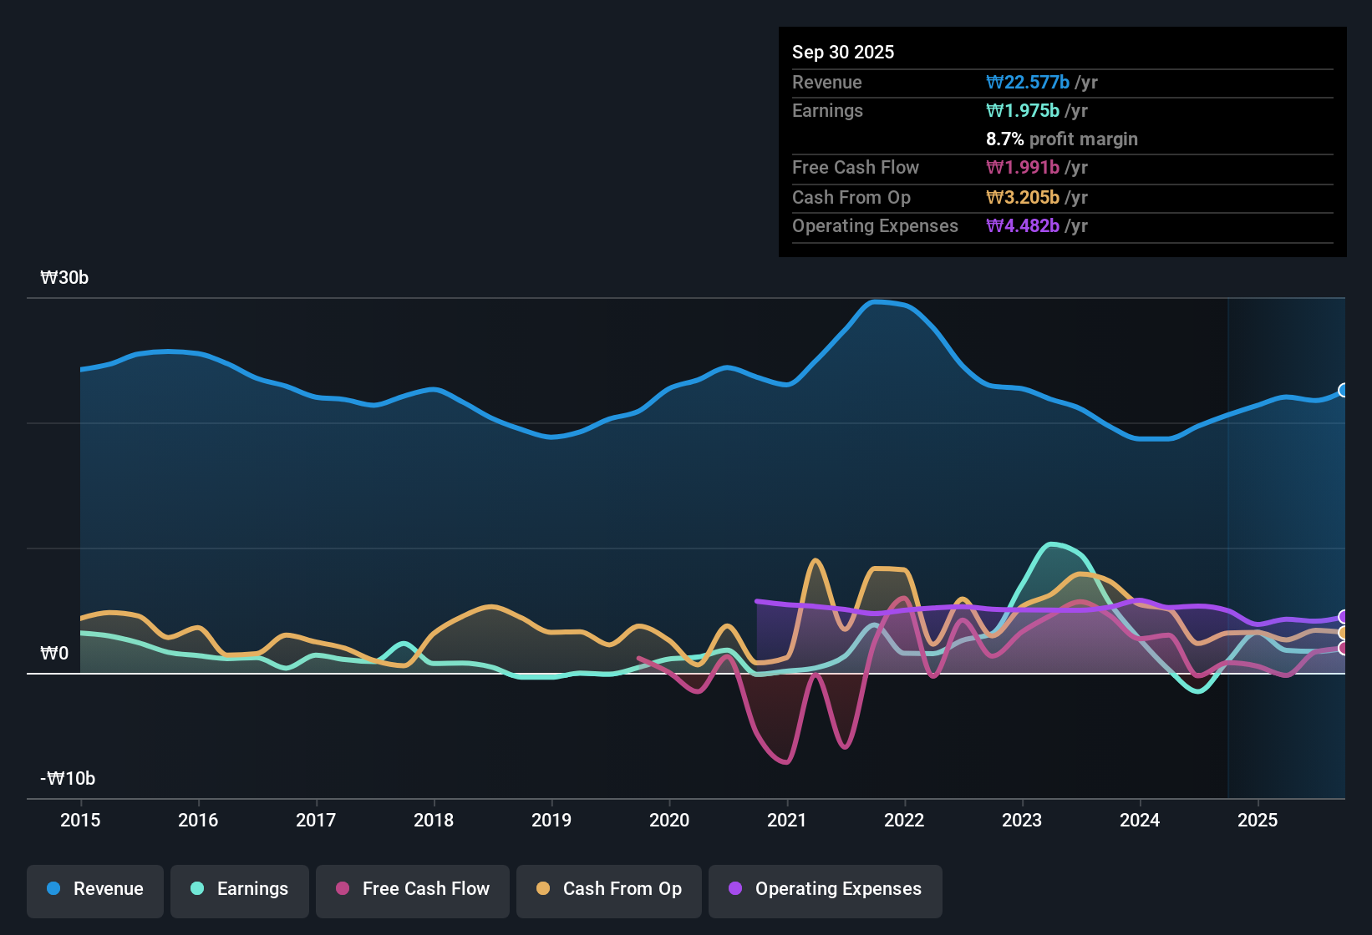Click the purple Operating Expenses legend dot
The width and height of the screenshot is (1372, 935).
pos(734,889)
